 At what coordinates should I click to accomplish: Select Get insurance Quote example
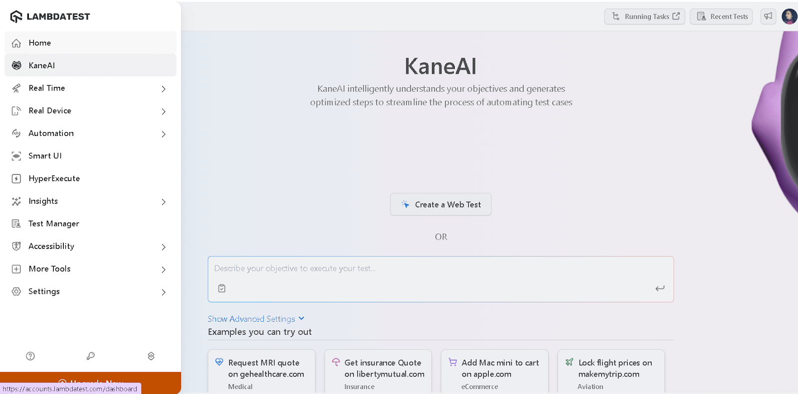[x=378, y=372]
